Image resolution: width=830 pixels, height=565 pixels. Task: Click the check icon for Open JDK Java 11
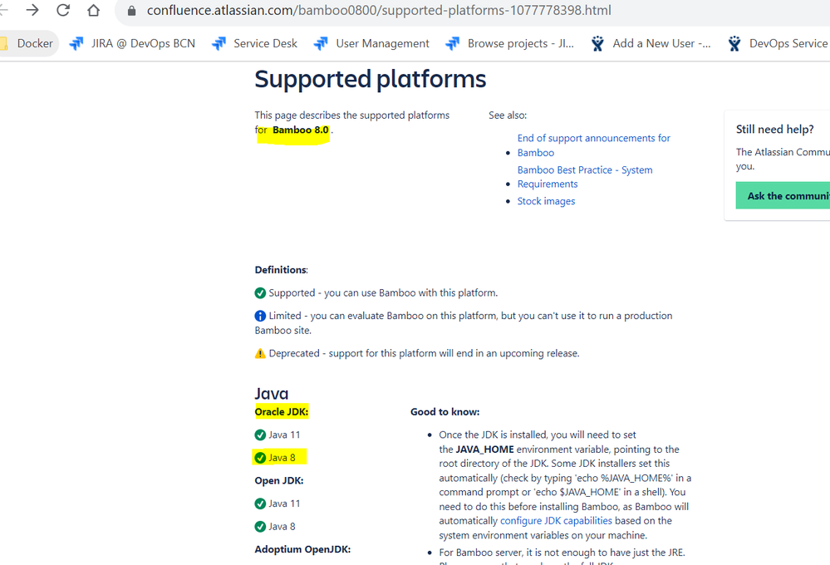tap(260, 504)
